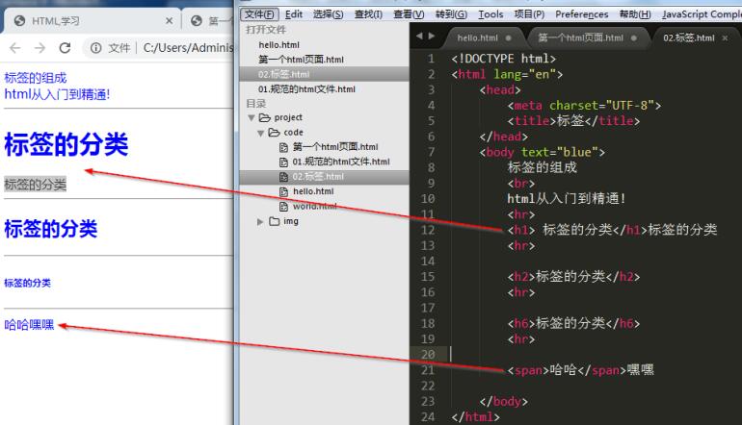Click the span 哈哈 code line

point(581,370)
